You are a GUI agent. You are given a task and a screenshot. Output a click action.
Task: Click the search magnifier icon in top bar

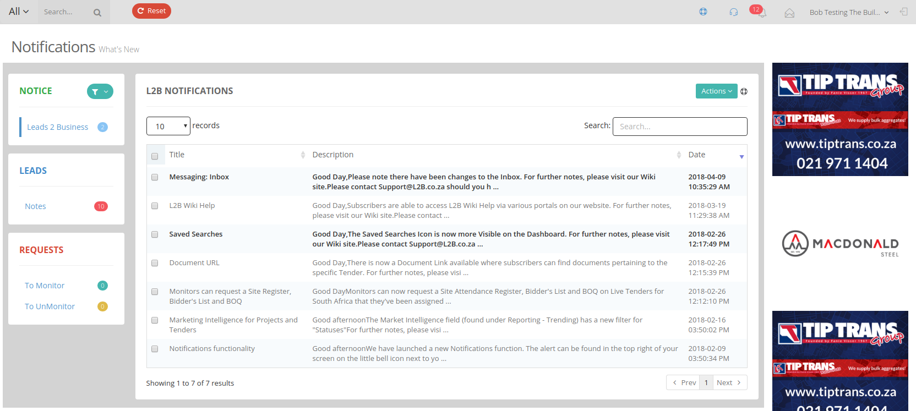97,13
